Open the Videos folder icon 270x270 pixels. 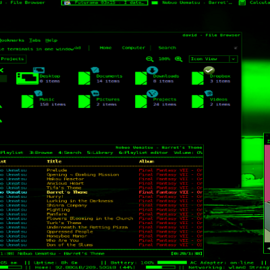tap(198, 101)
